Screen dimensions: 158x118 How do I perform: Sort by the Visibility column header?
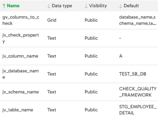coord(98,6)
